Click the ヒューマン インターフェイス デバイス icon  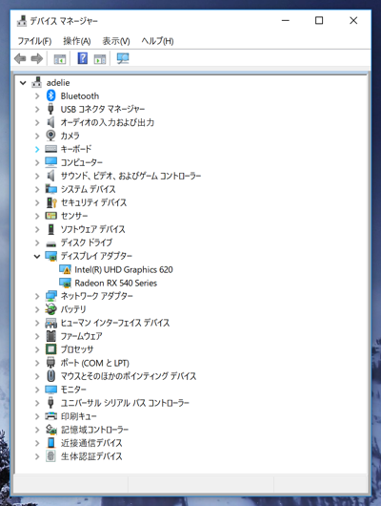click(x=50, y=323)
